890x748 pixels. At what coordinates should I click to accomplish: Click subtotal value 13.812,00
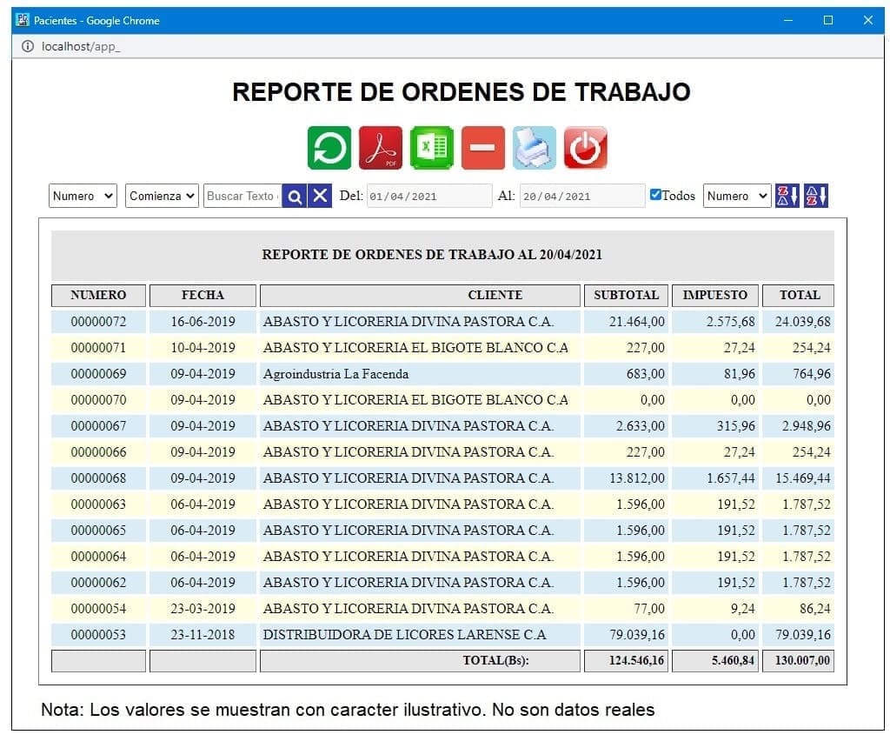(636, 478)
